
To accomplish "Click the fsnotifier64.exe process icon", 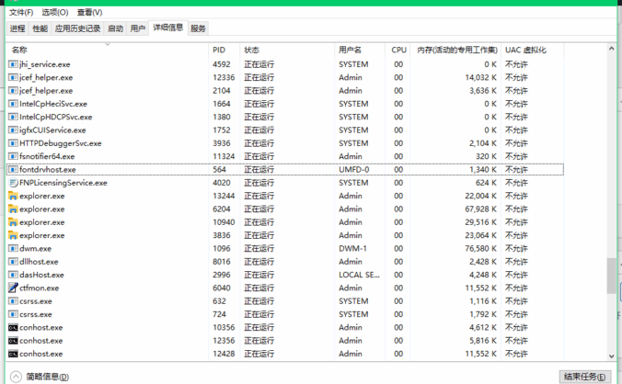I will coord(13,156).
